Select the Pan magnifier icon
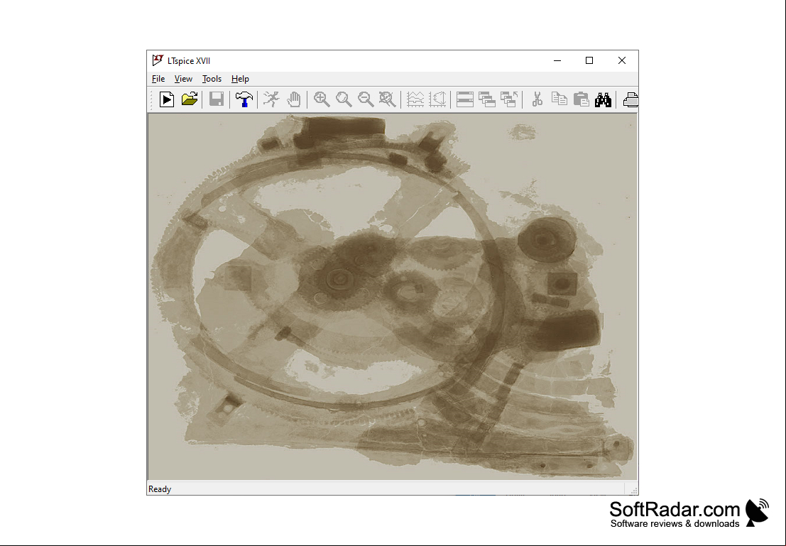This screenshot has width=786, height=546. coord(344,99)
